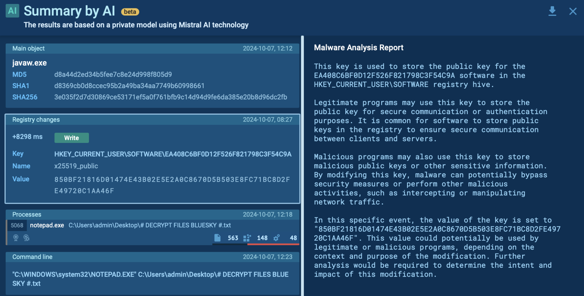This screenshot has width=584, height=296.
Task: Select the Registry changes section header
Action: (153, 120)
